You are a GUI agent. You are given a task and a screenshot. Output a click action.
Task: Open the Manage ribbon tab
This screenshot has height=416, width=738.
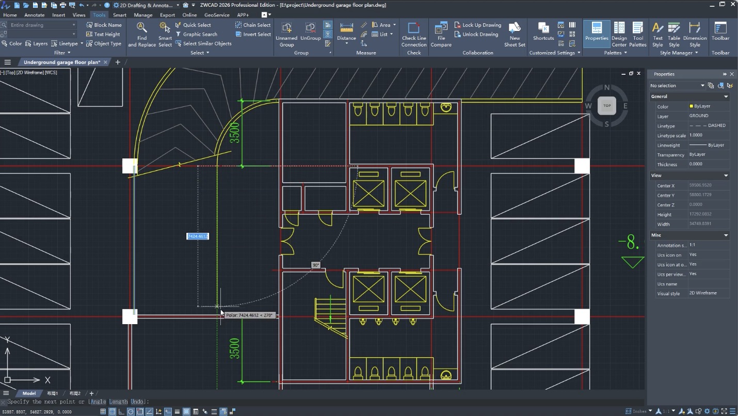coord(143,15)
